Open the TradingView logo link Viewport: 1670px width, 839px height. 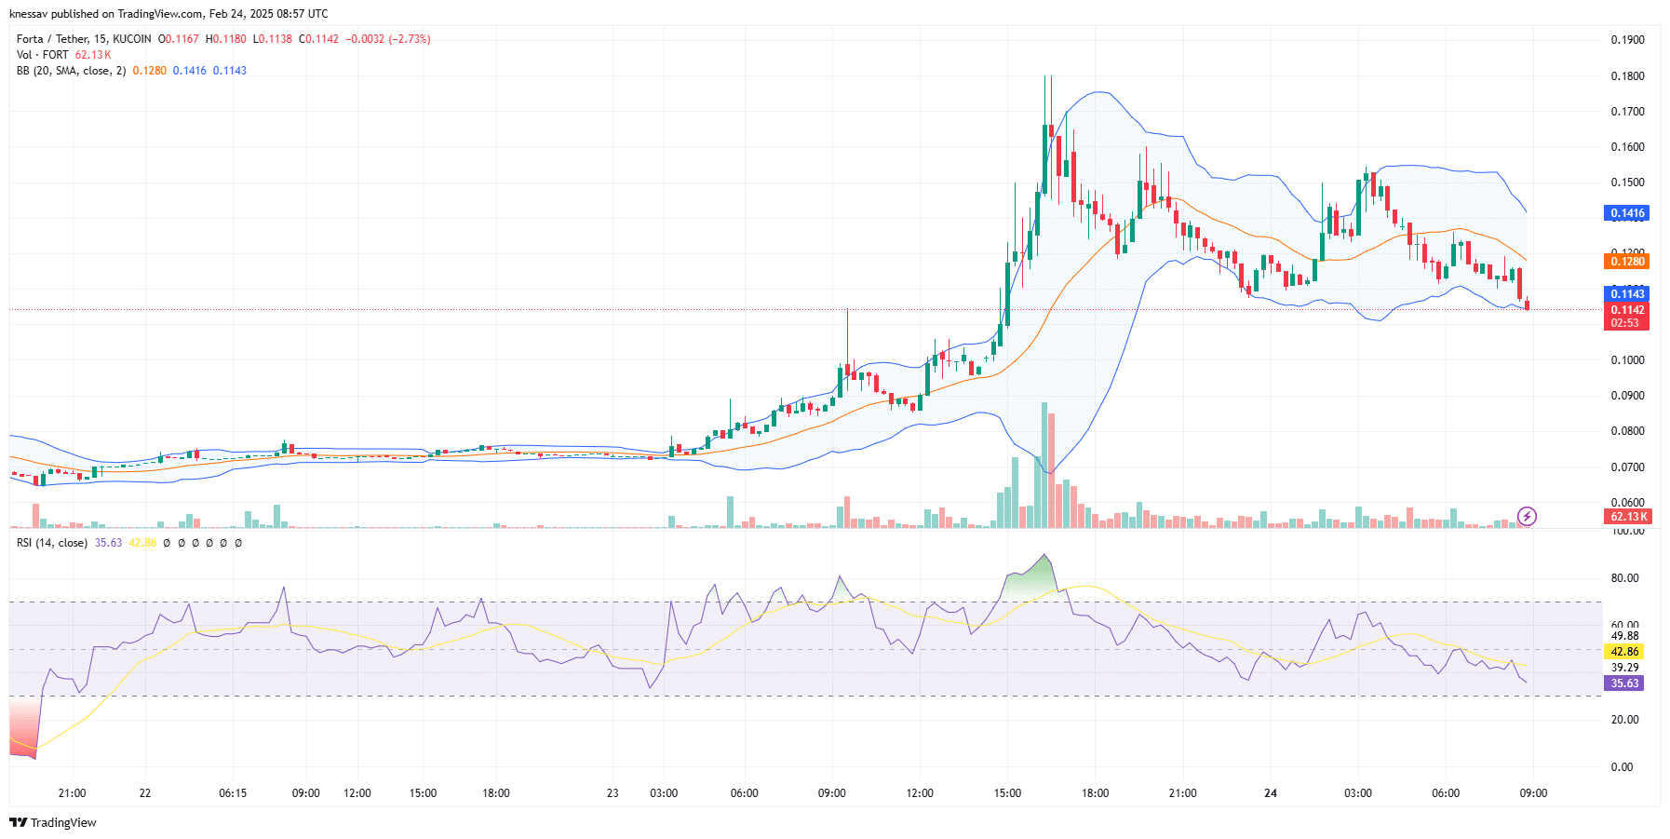tap(53, 822)
